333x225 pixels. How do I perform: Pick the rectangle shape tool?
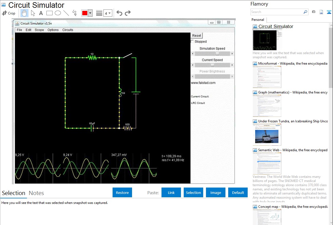click(49, 13)
